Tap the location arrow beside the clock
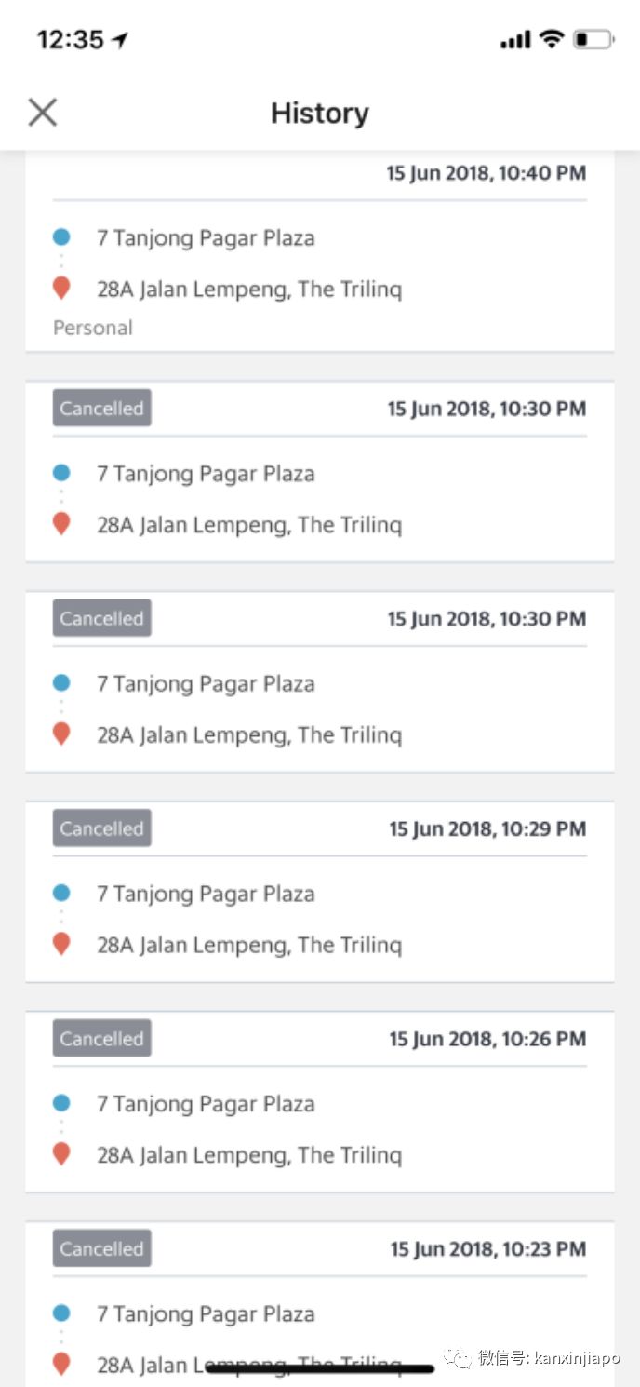 (120, 40)
